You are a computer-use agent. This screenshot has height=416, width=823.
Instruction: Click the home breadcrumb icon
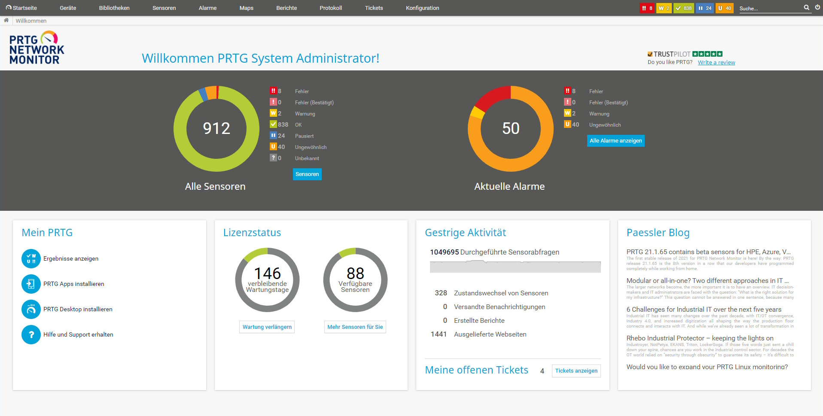click(x=6, y=20)
